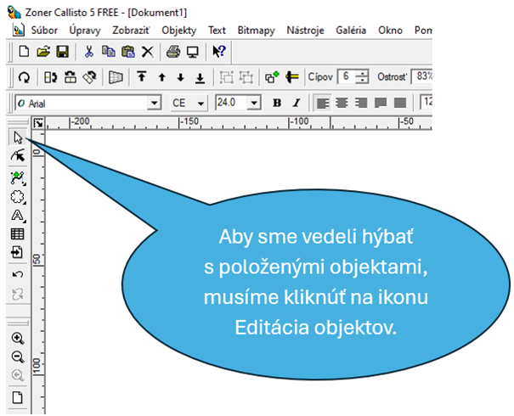Click the rotate icon in second toolbar
This screenshot has width=514, height=416.
pyautogui.click(x=24, y=77)
